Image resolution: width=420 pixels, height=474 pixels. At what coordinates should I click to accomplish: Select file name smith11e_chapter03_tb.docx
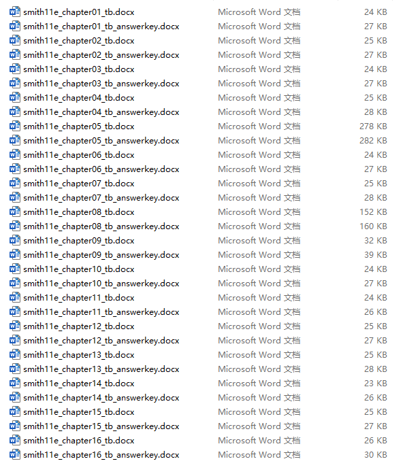pyautogui.click(x=79, y=69)
